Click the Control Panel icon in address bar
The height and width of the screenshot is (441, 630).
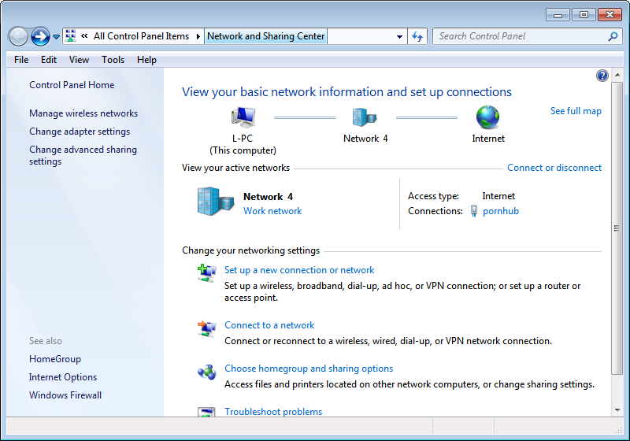[x=71, y=35]
